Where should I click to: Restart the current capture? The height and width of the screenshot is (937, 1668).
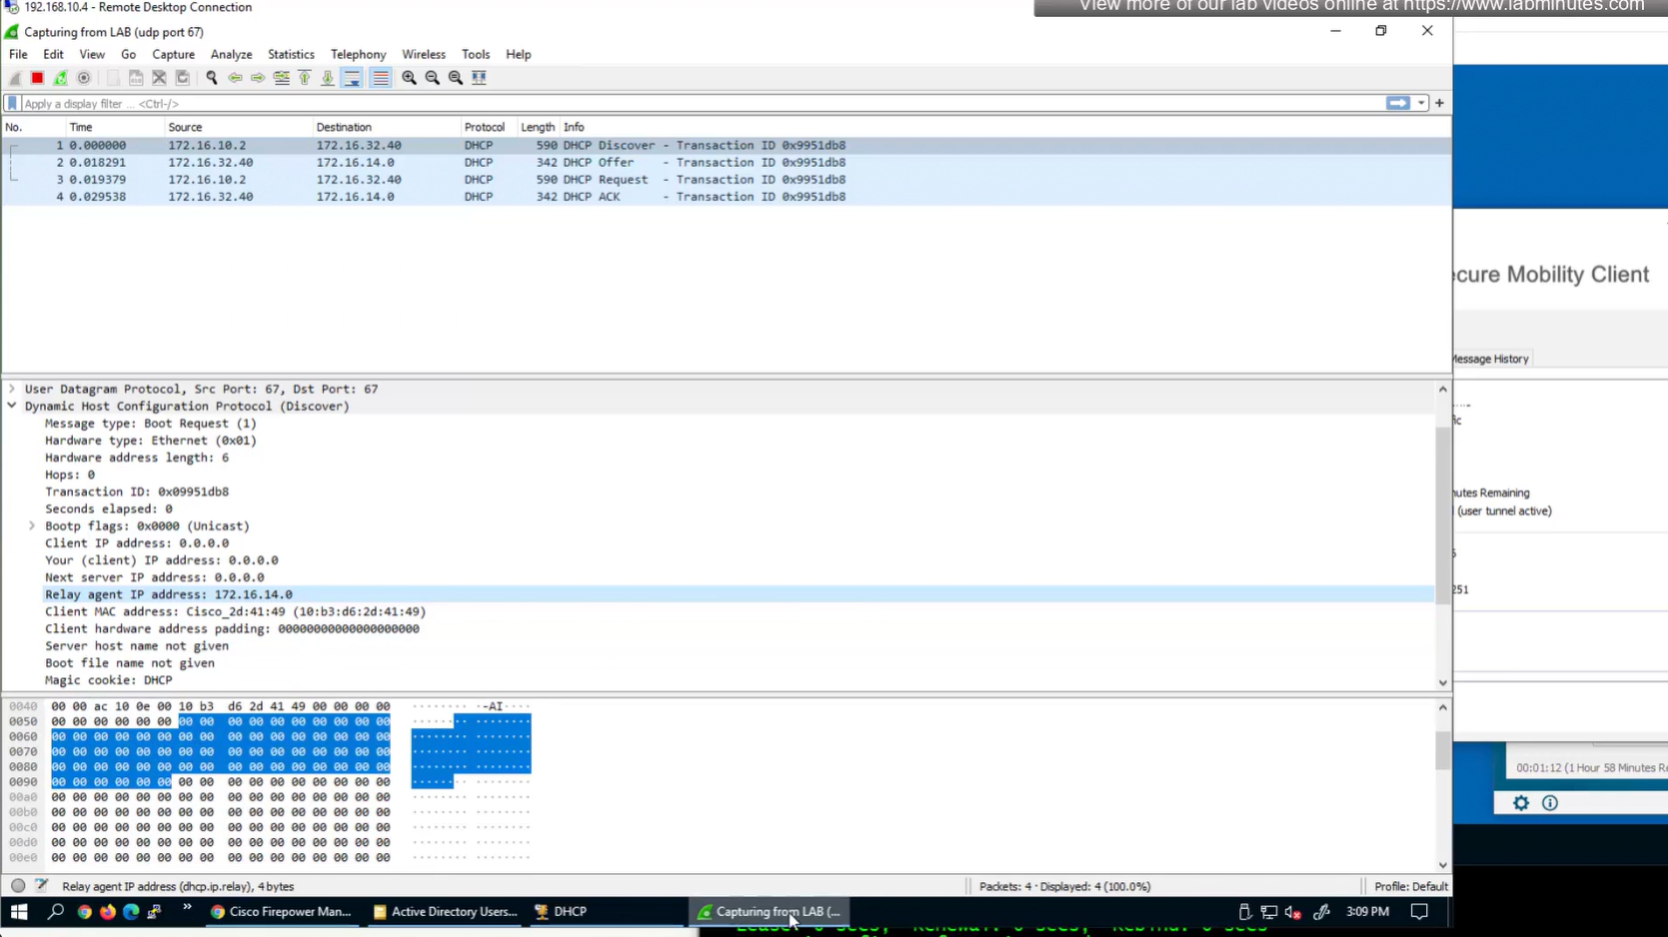(x=61, y=78)
